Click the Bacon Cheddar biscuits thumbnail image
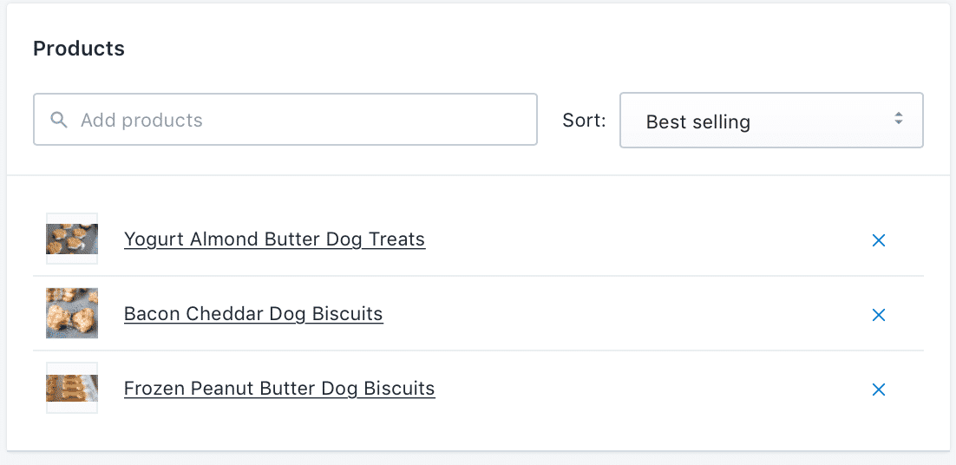This screenshot has height=465, width=956. (x=72, y=313)
